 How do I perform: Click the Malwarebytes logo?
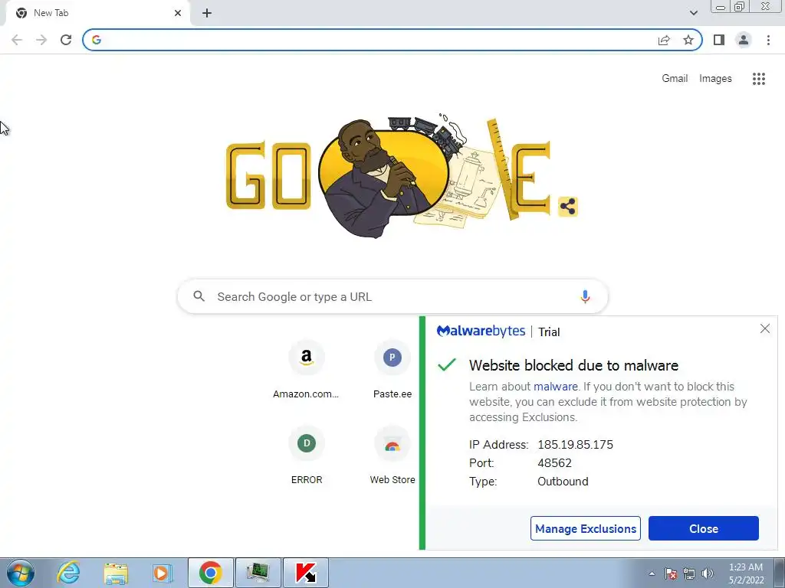(x=481, y=332)
